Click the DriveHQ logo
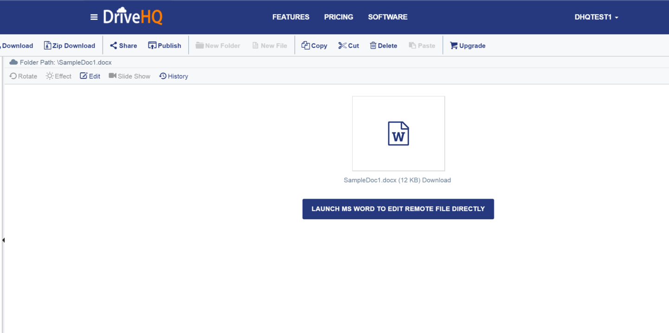This screenshot has height=333, width=669. point(133,17)
